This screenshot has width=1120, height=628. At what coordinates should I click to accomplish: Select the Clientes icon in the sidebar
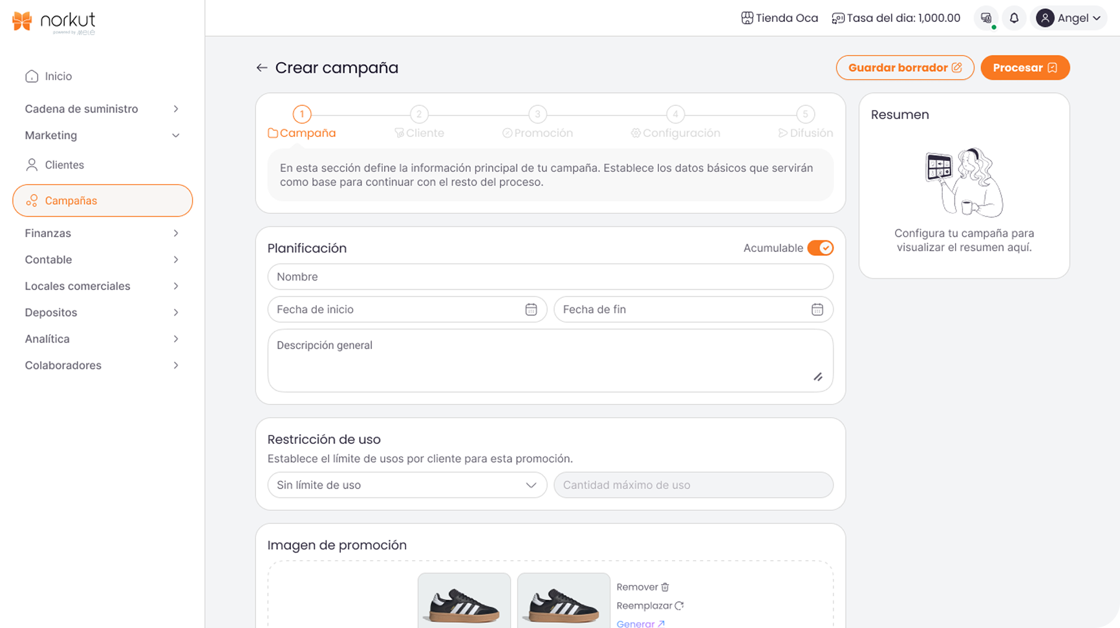click(x=31, y=165)
